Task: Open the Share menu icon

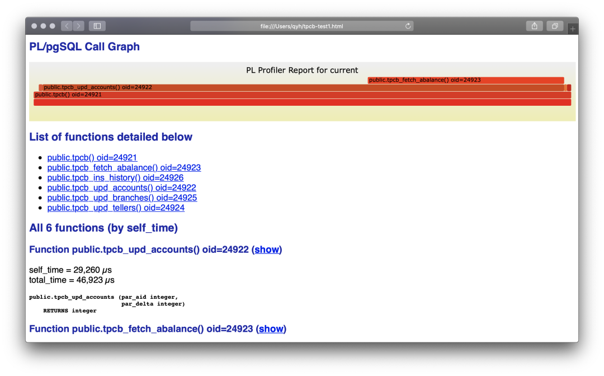Action: (x=534, y=26)
